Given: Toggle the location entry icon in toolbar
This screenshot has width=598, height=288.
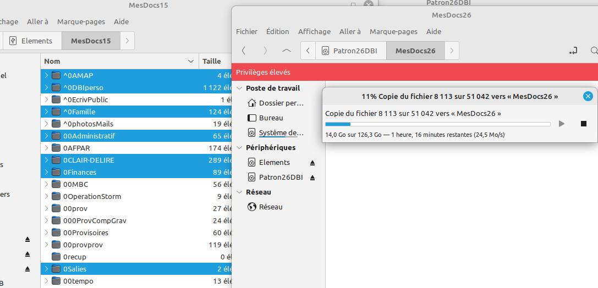Looking at the screenshot, I should [x=573, y=51].
